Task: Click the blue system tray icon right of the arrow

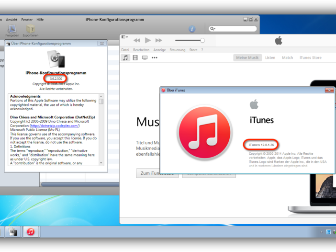Action: click(x=328, y=232)
